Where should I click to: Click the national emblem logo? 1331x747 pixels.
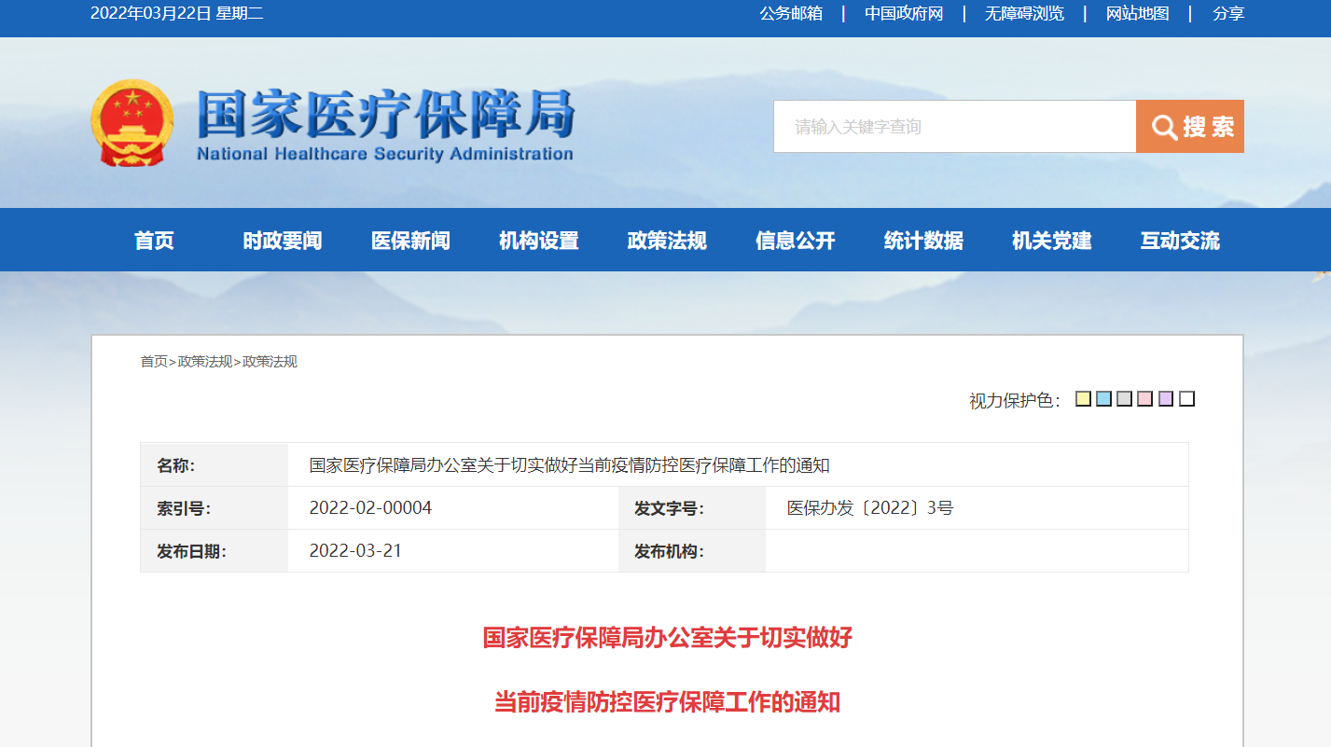[132, 124]
